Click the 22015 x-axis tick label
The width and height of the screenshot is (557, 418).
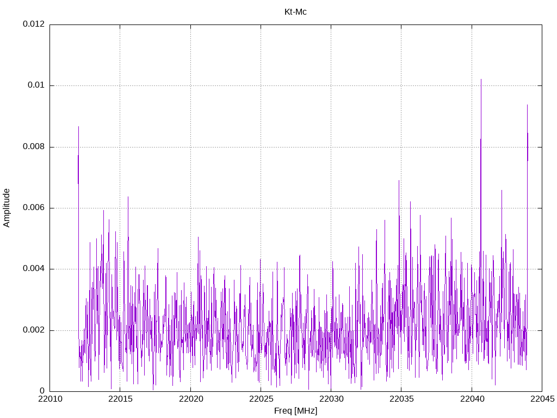(x=120, y=399)
